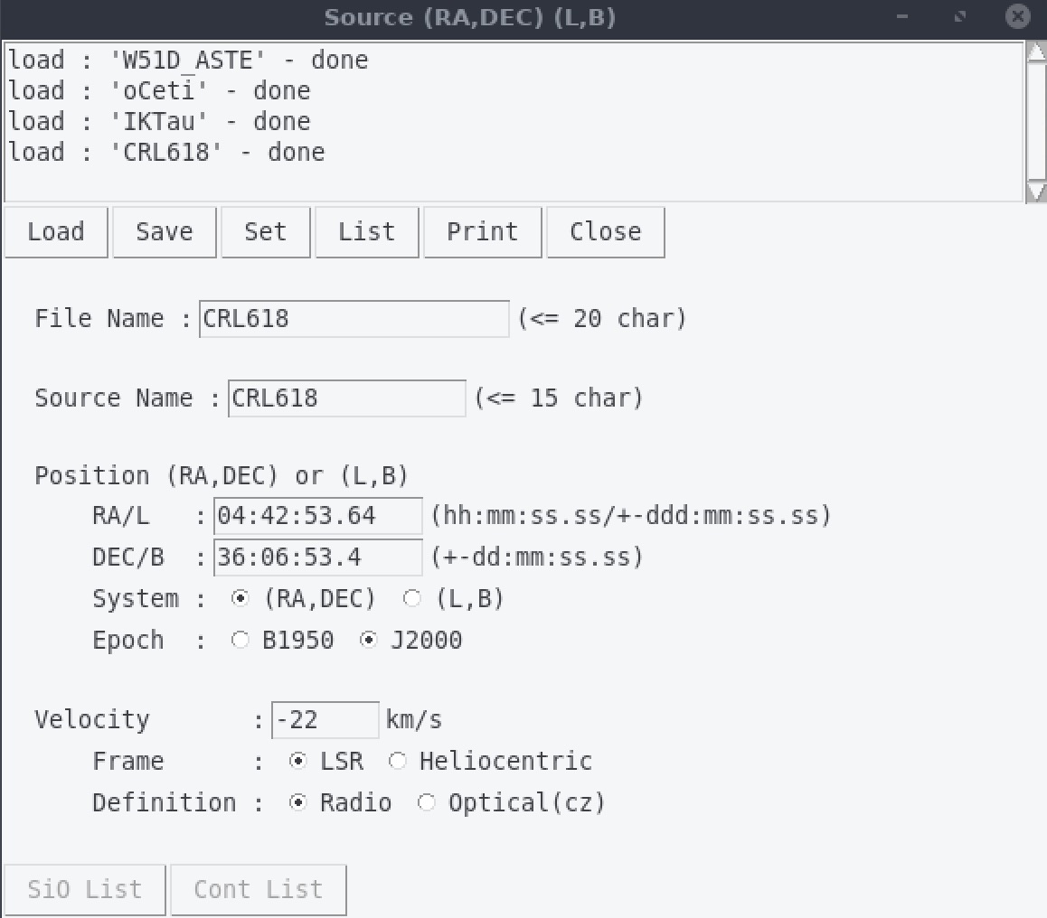1047x918 pixels.
Task: Select Radio velocity definition
Action: pyautogui.click(x=298, y=803)
